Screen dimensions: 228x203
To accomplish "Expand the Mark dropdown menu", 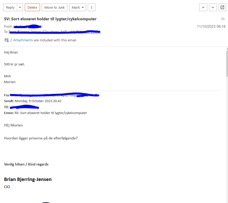I will (x=77, y=7).
